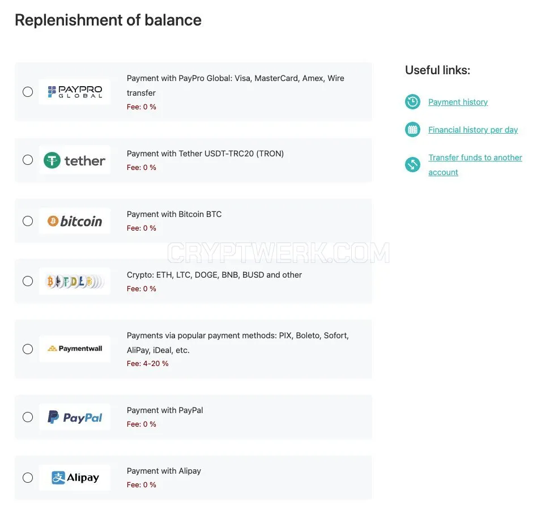Click the payment history clock icon
This screenshot has height=506, width=558.
click(x=413, y=102)
